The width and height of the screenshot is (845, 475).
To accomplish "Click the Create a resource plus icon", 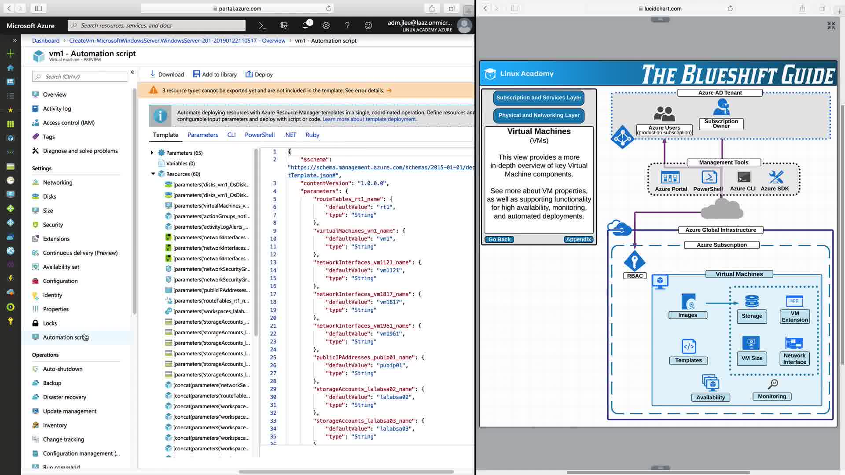I will pos(11,54).
